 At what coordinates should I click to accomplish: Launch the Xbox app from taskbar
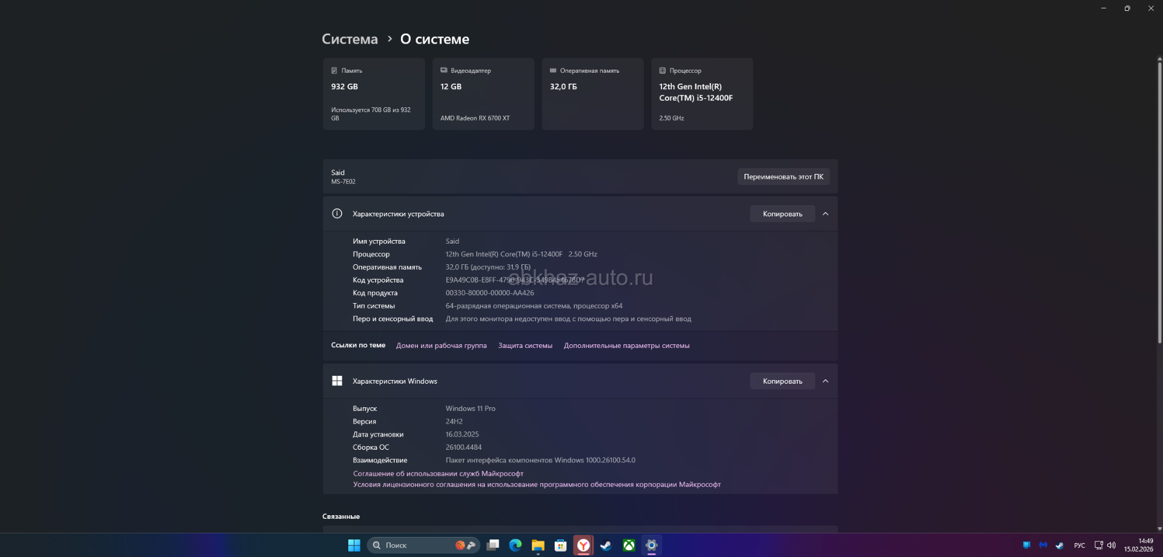coord(629,545)
